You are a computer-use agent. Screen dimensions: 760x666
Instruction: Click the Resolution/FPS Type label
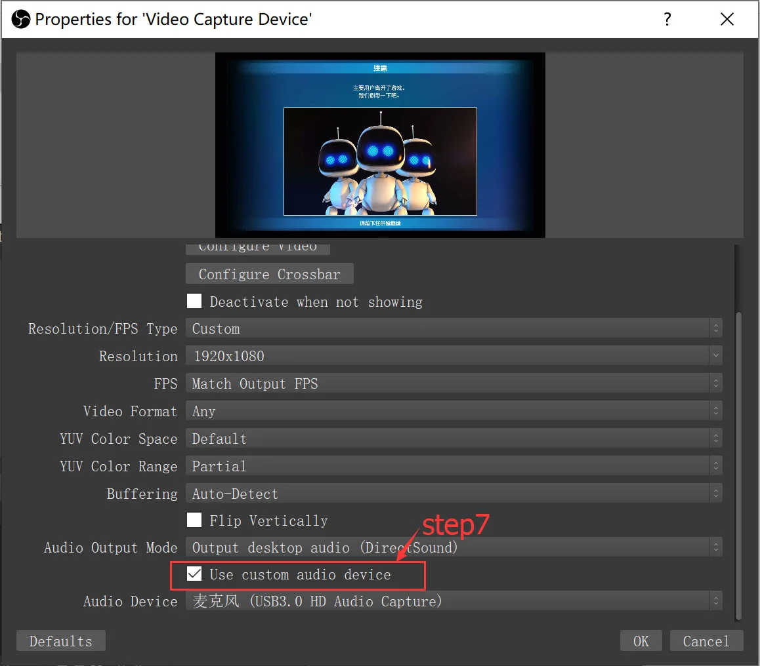103,328
